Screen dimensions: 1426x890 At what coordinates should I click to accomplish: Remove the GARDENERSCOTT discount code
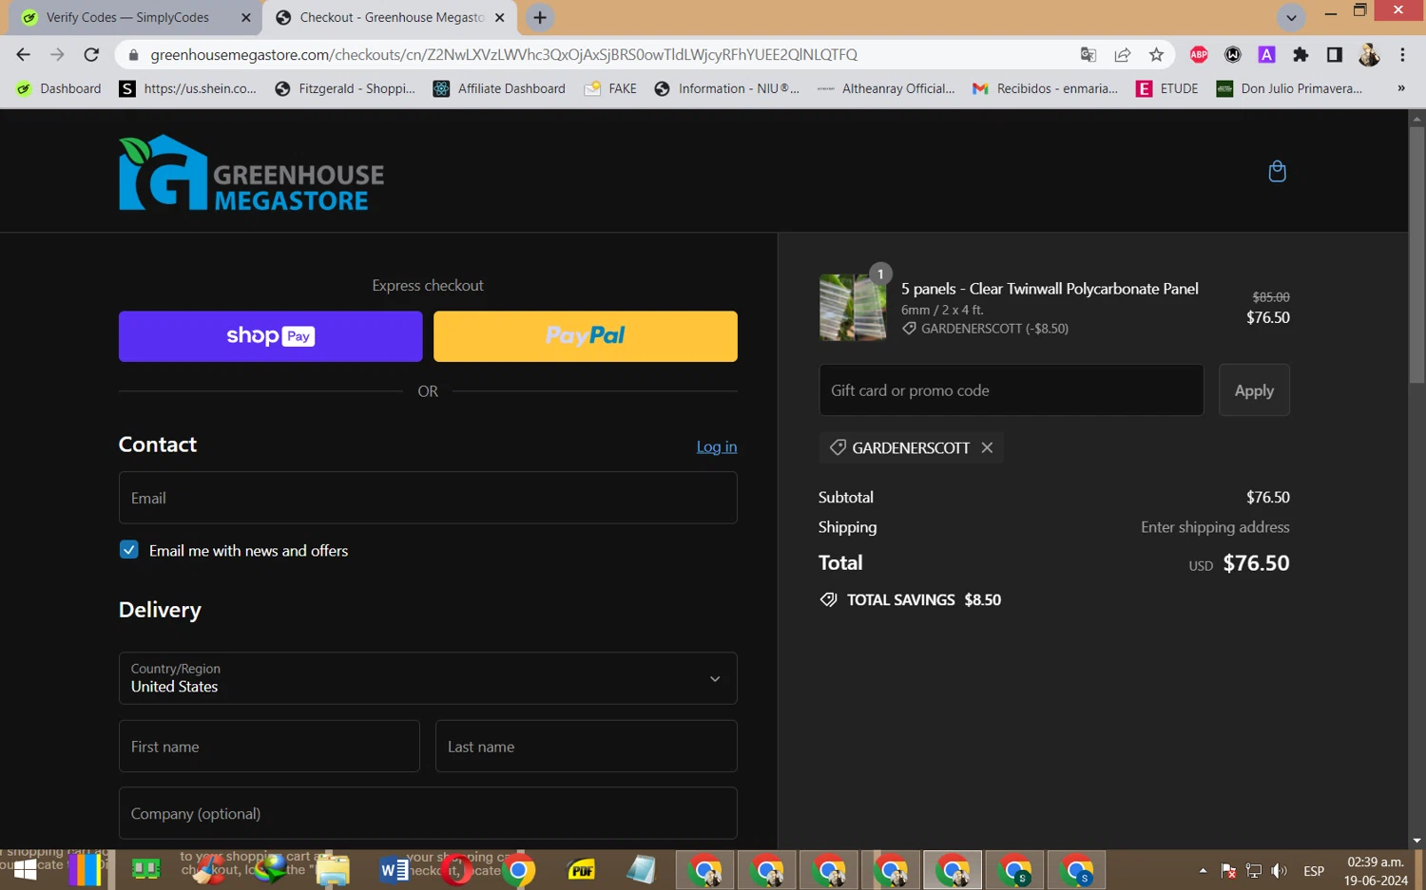tap(987, 447)
